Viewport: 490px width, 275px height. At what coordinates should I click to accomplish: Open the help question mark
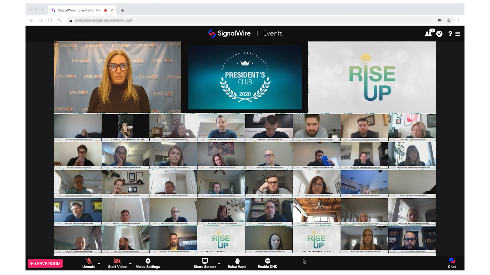coord(450,34)
